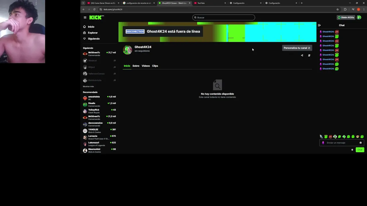Insert the last green laughing quick emote

point(362,137)
